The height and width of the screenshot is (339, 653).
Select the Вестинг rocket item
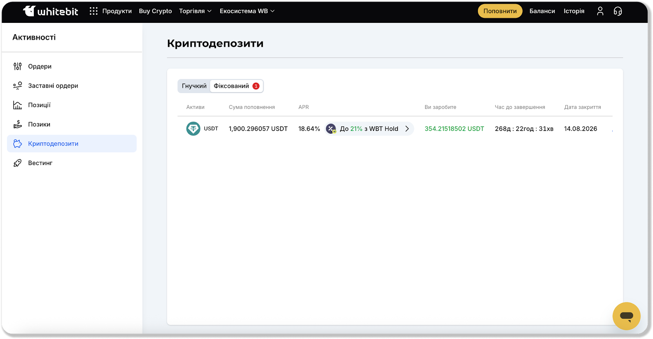pos(40,163)
